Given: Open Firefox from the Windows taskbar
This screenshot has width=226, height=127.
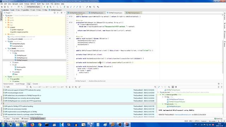Looking at the screenshot, I should pyautogui.click(x=32, y=125).
